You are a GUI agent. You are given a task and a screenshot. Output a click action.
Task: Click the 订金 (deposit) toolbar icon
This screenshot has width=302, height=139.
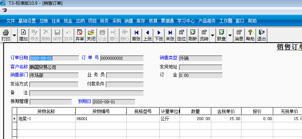click(102, 35)
